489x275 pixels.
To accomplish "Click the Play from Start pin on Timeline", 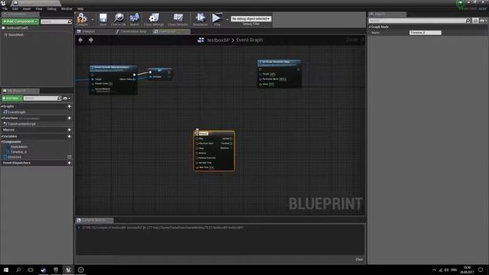I will [197, 144].
